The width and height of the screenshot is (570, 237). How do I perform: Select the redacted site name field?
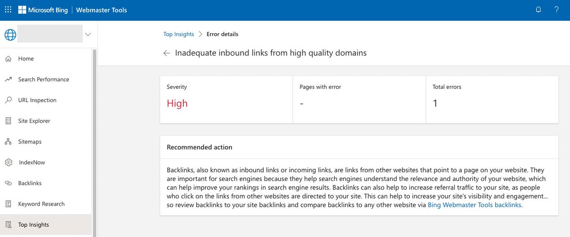click(x=50, y=34)
